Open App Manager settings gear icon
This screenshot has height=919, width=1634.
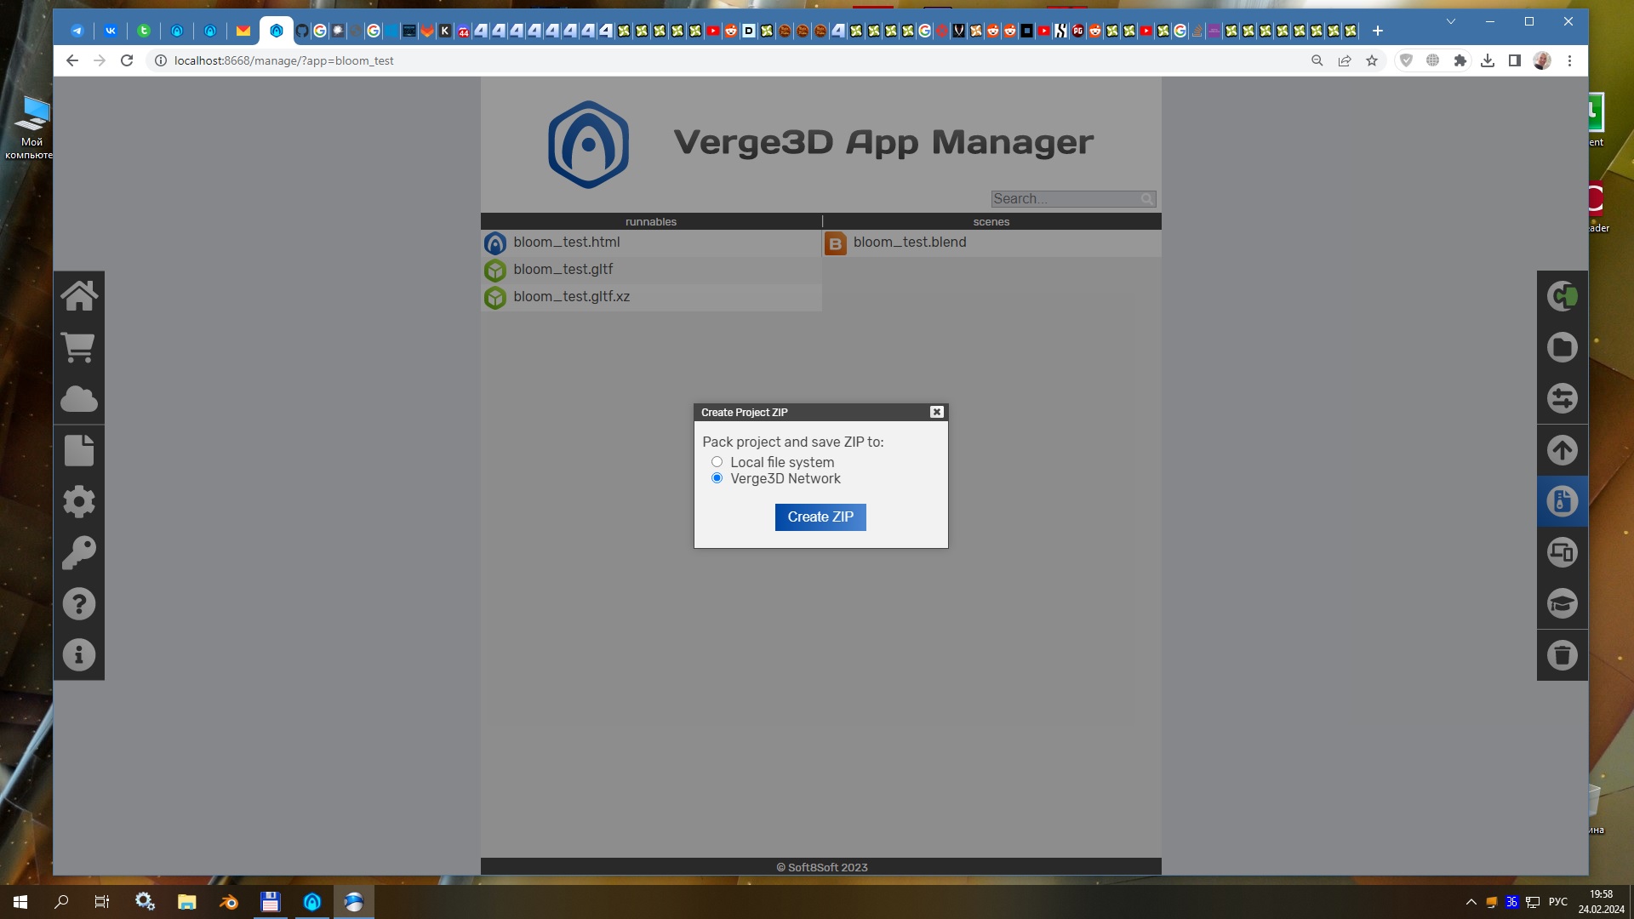pyautogui.click(x=79, y=501)
